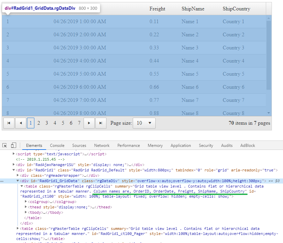Screen dimensions: 283x243
Task: Open the Sources tab
Action: tap(79, 146)
